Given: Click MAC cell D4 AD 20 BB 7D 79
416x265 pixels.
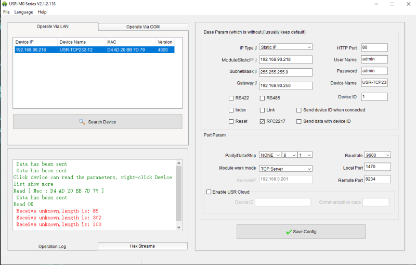Looking at the screenshot, I should point(126,49).
